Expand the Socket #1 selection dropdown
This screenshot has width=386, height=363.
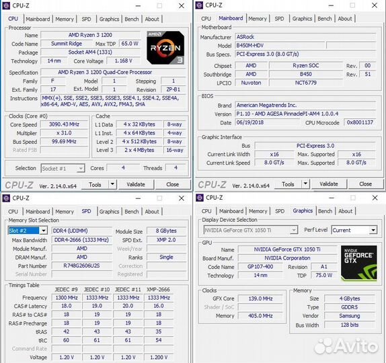coord(81,169)
